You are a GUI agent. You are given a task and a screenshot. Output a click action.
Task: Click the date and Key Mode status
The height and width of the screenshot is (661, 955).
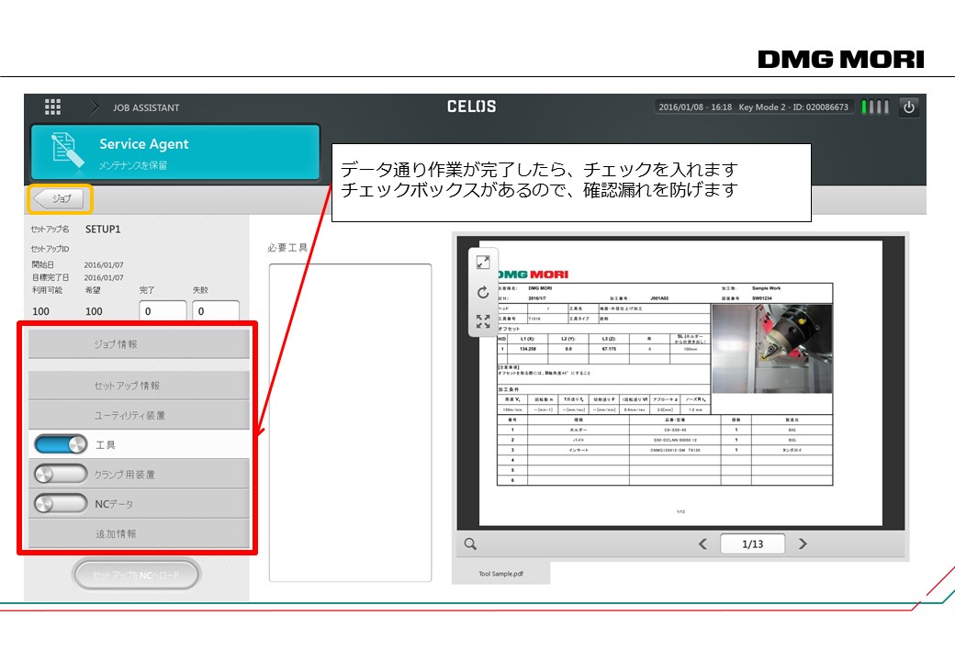tap(753, 107)
